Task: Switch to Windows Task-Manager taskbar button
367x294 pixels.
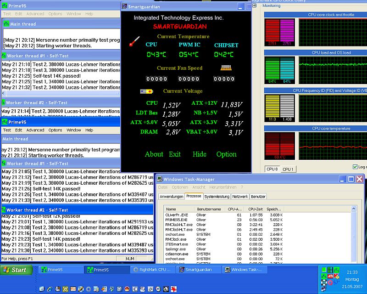Action: (245, 270)
